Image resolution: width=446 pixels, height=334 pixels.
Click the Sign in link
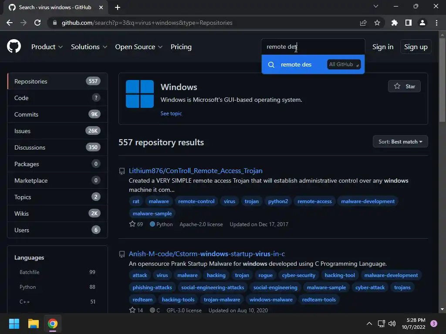coord(383,47)
